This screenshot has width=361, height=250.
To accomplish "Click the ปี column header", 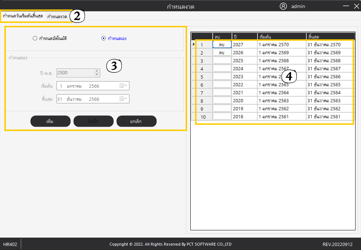I will [x=244, y=36].
